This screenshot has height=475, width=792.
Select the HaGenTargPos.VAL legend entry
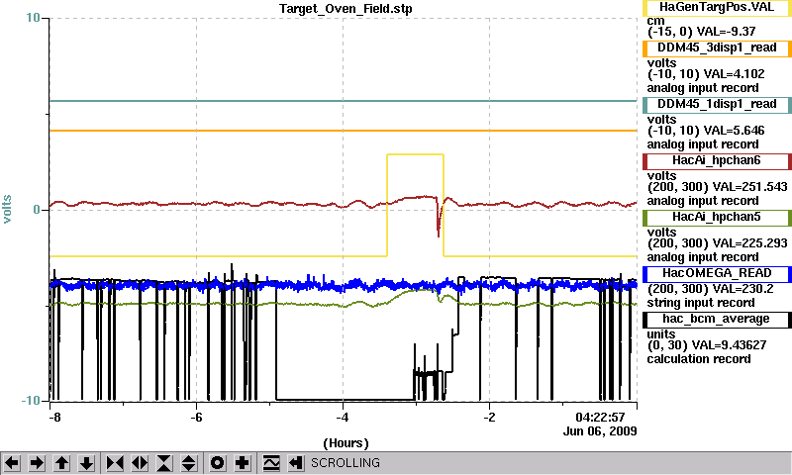pos(717,8)
